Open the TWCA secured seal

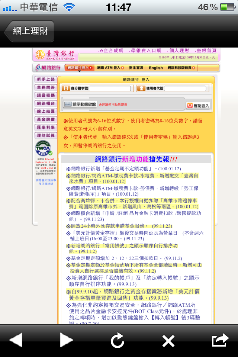point(44,148)
